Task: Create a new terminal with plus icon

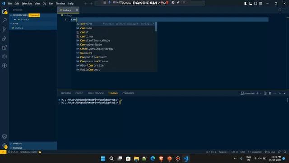Action: (258, 93)
